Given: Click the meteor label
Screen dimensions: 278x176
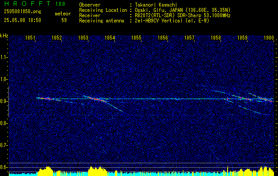Looking at the screenshot, I should click(x=63, y=14).
